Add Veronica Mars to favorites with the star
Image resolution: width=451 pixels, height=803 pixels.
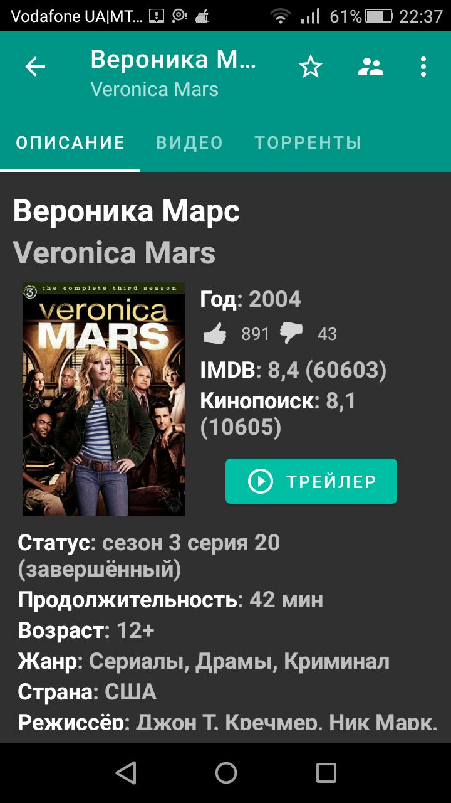[310, 66]
